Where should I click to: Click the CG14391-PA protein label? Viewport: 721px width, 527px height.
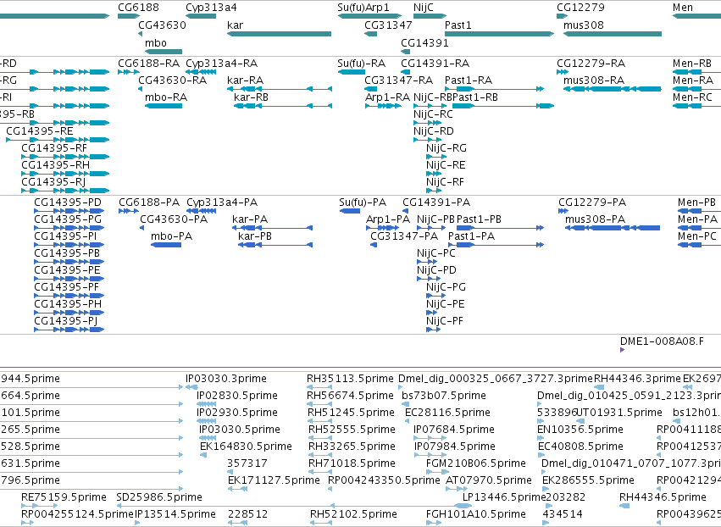coord(436,202)
